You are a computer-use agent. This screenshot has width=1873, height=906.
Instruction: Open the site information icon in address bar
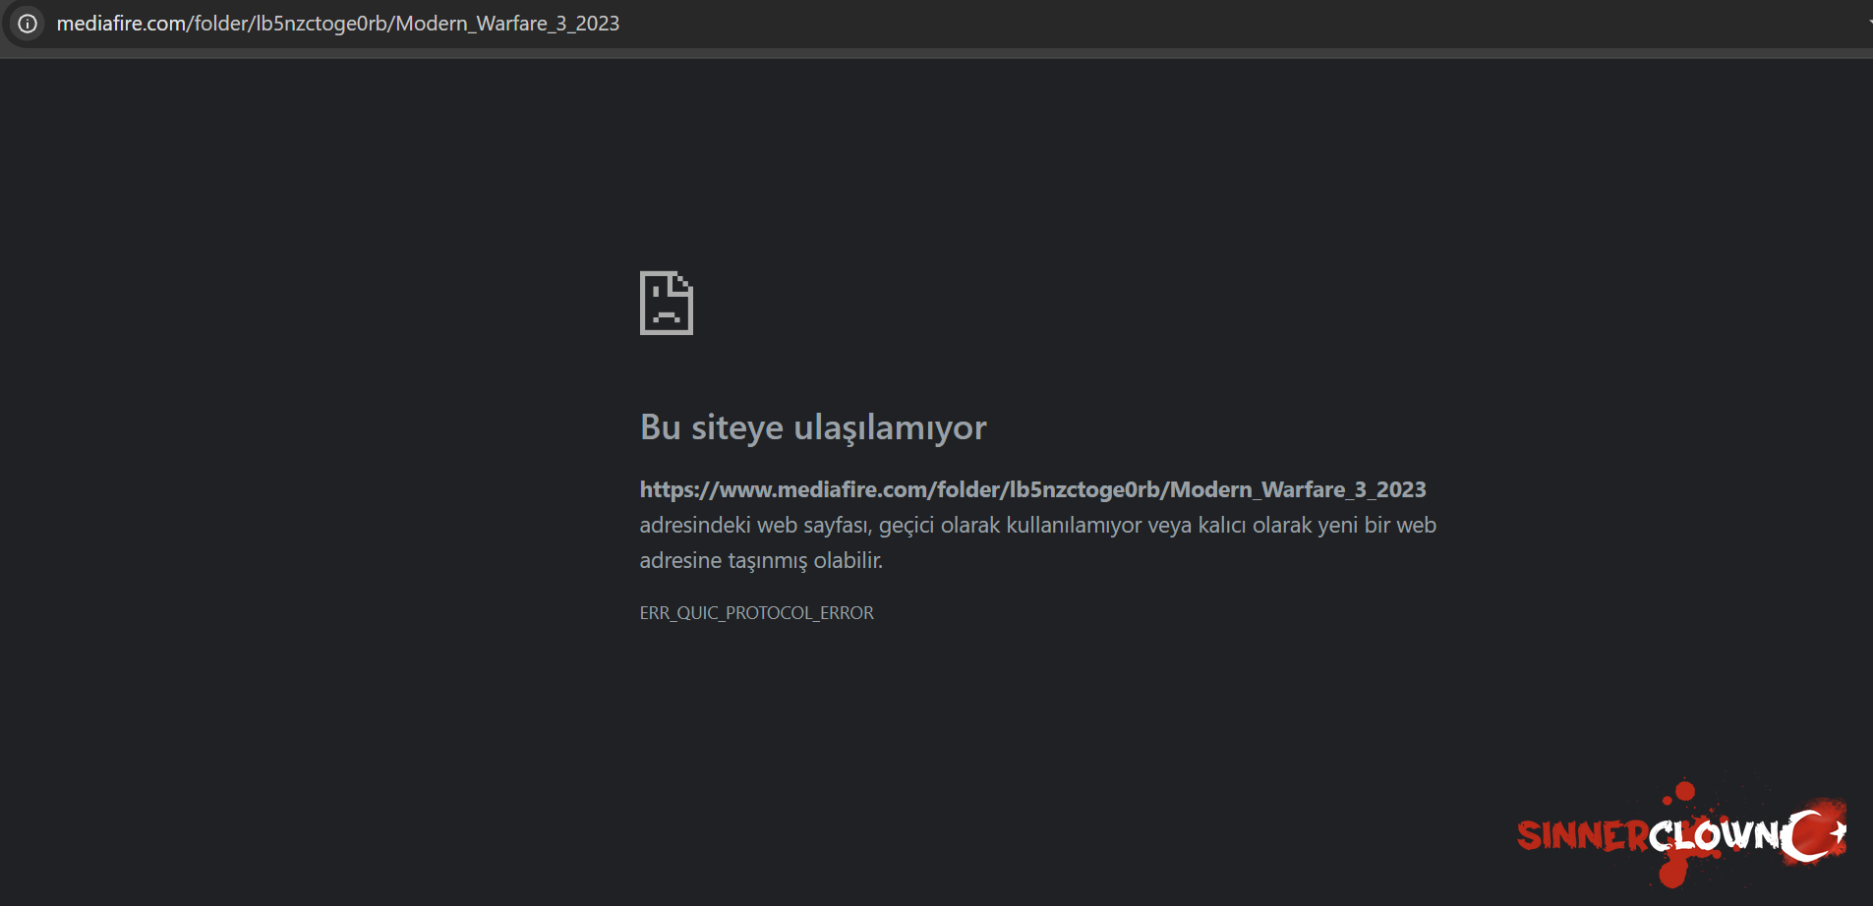pyautogui.click(x=28, y=24)
